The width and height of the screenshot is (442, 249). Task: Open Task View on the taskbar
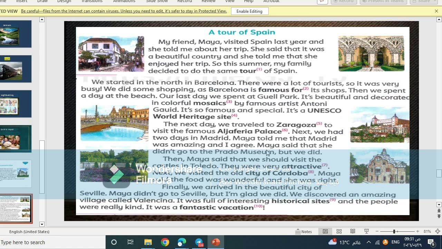click(131, 242)
